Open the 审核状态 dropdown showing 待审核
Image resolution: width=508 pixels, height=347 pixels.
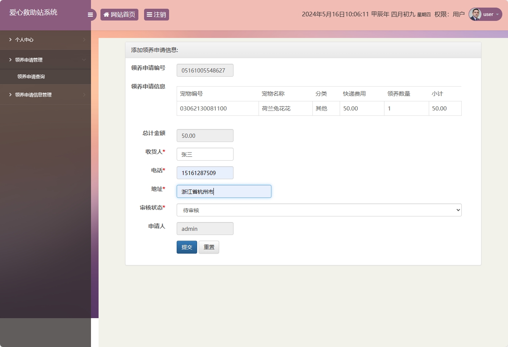pos(318,210)
